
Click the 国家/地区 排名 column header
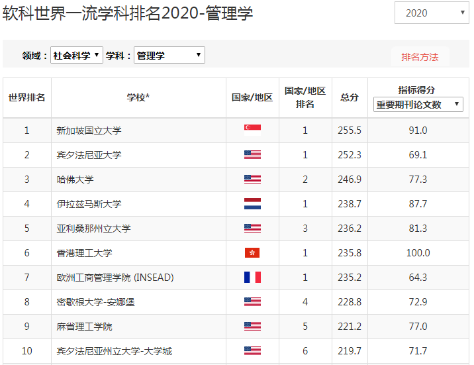pos(305,97)
